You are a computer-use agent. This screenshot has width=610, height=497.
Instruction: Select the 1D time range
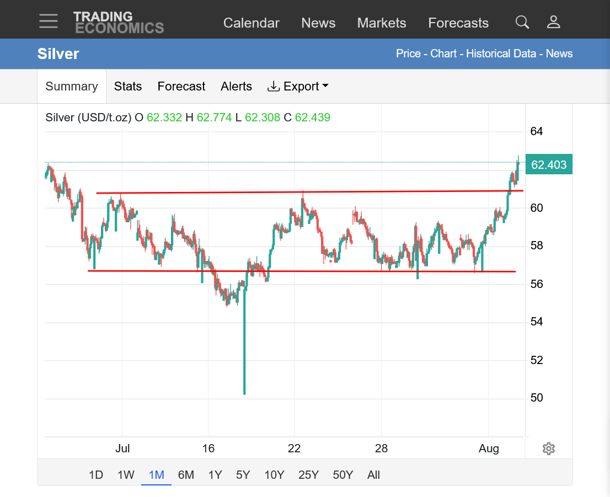click(x=96, y=475)
